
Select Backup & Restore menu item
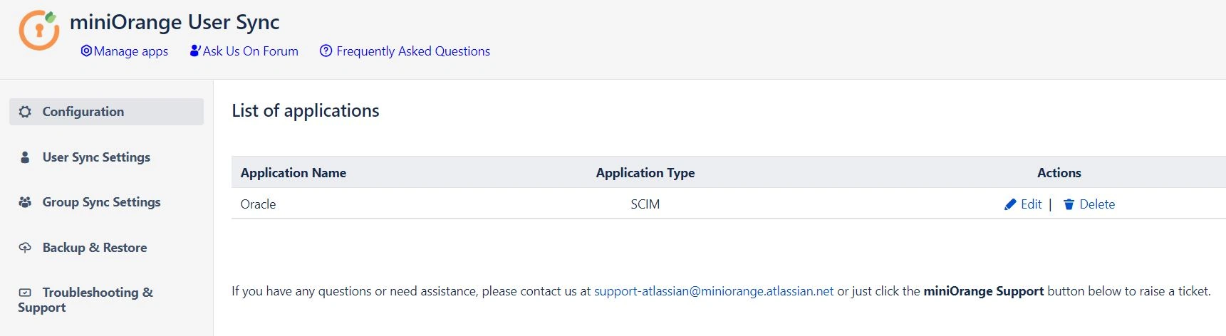coord(95,248)
